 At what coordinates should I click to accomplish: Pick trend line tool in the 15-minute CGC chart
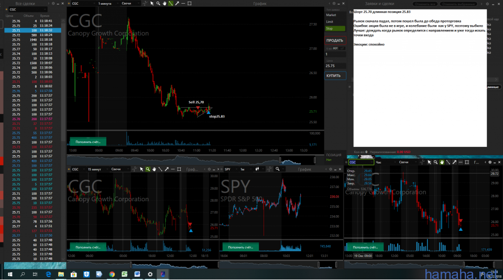click(x=160, y=169)
